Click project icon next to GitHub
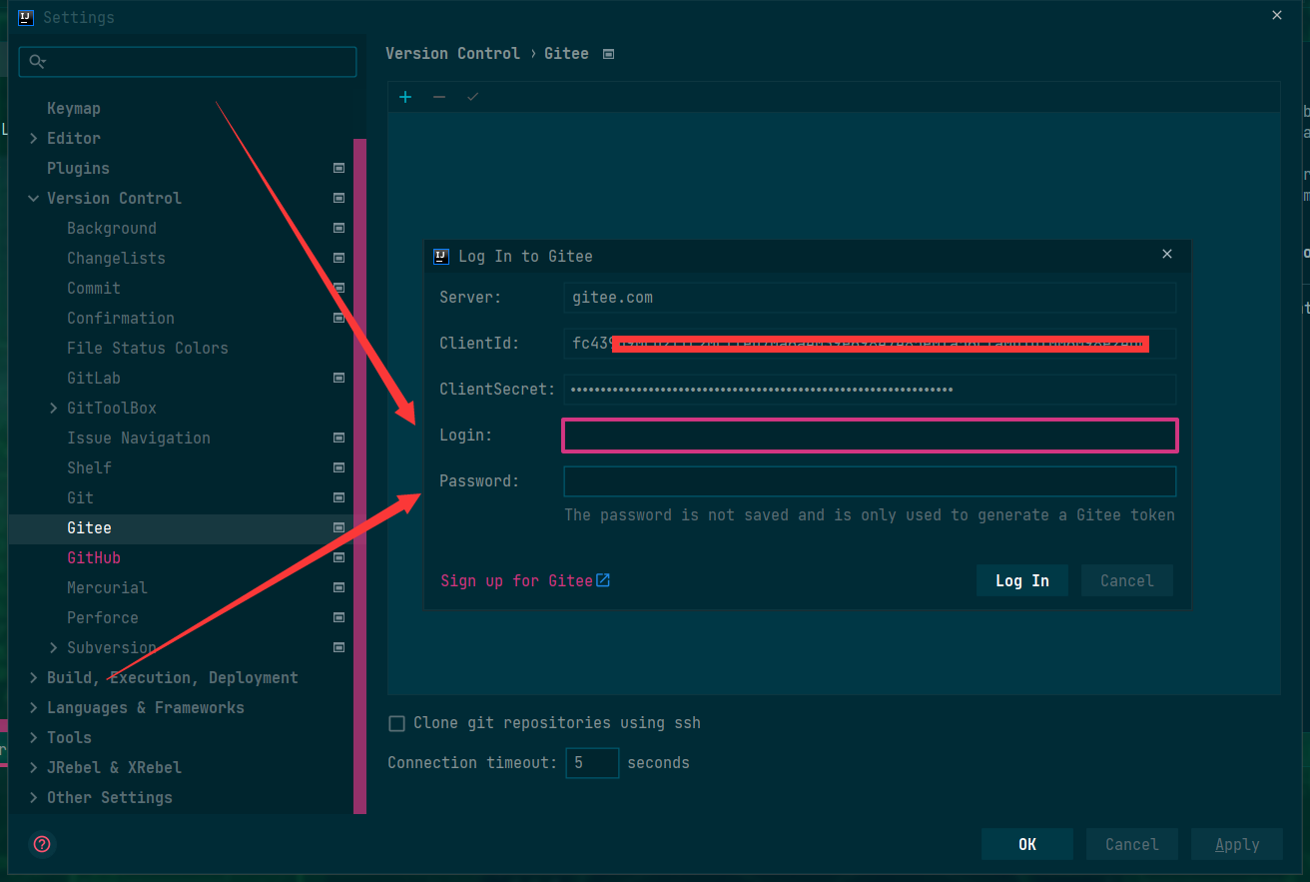Viewport: 1310px width, 882px height. click(339, 557)
